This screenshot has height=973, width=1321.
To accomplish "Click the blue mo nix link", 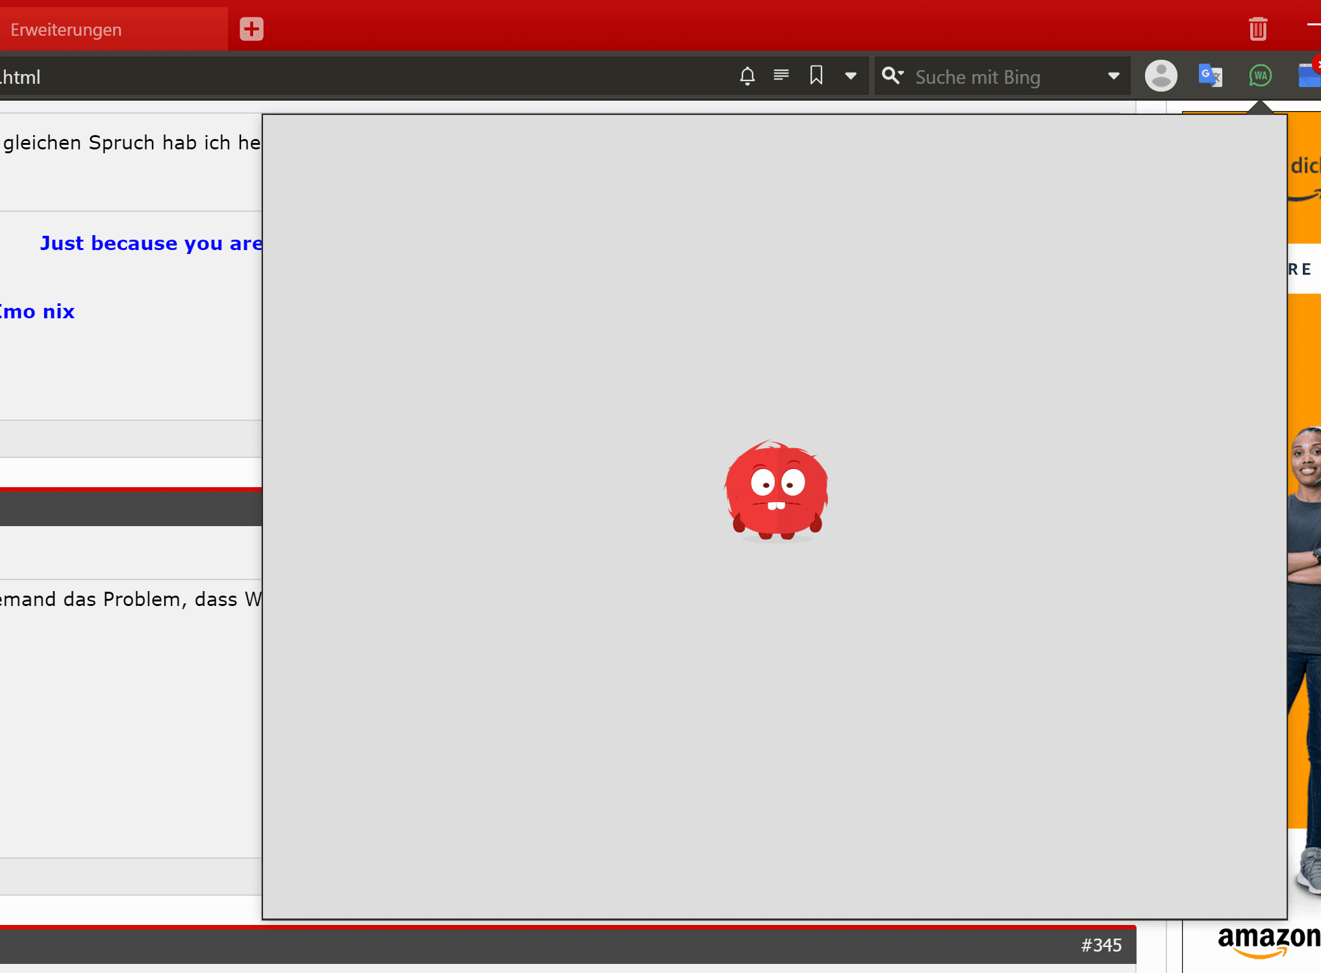I will (x=38, y=312).
